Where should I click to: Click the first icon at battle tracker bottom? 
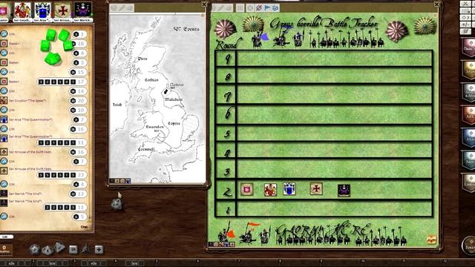coord(211,244)
